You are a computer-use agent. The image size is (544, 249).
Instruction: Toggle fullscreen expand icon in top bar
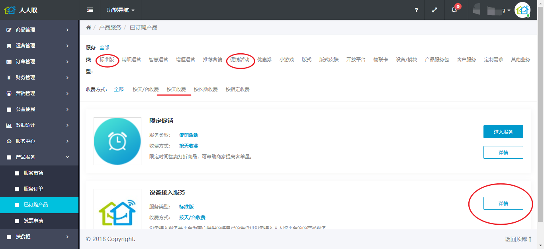(x=435, y=10)
